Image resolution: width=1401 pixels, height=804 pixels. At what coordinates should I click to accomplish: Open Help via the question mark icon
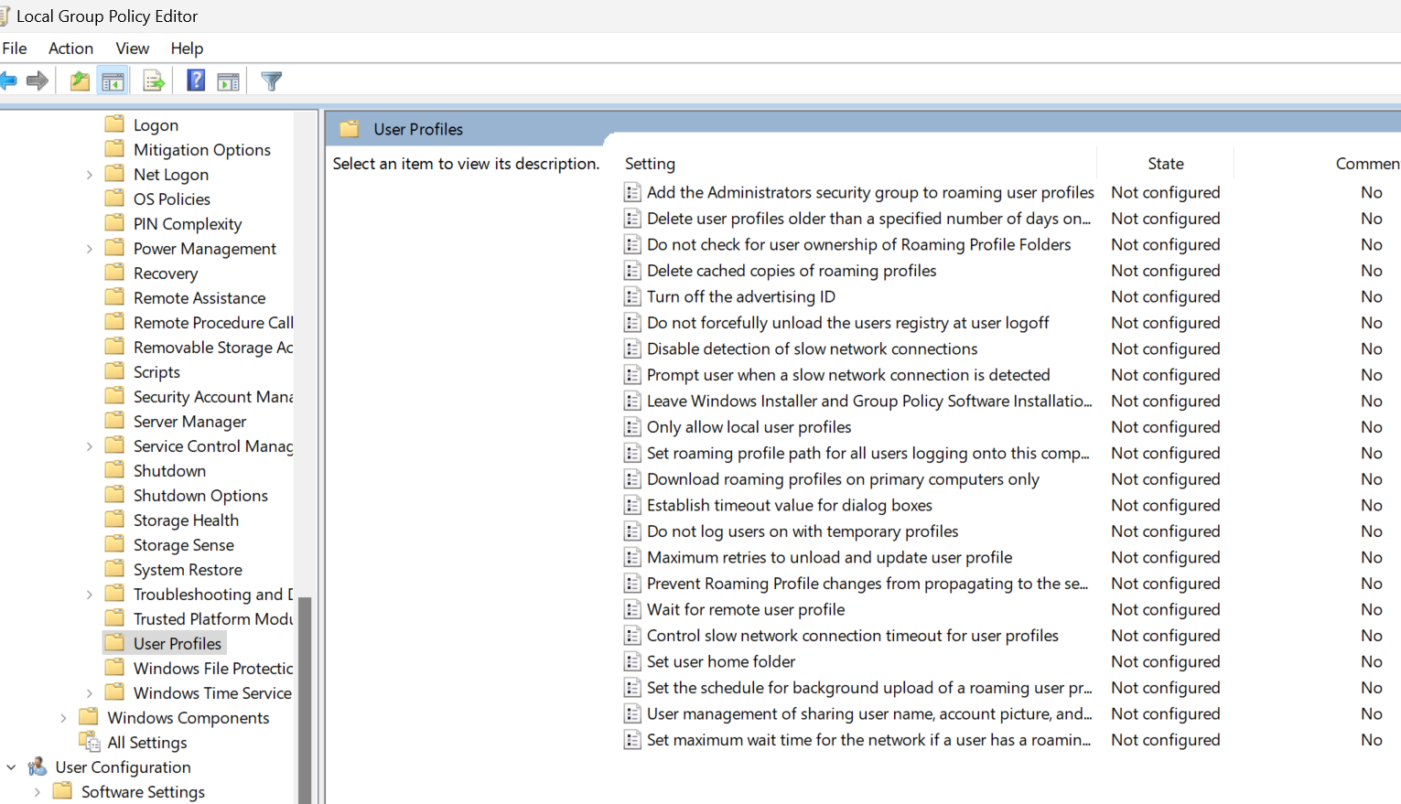click(x=195, y=80)
